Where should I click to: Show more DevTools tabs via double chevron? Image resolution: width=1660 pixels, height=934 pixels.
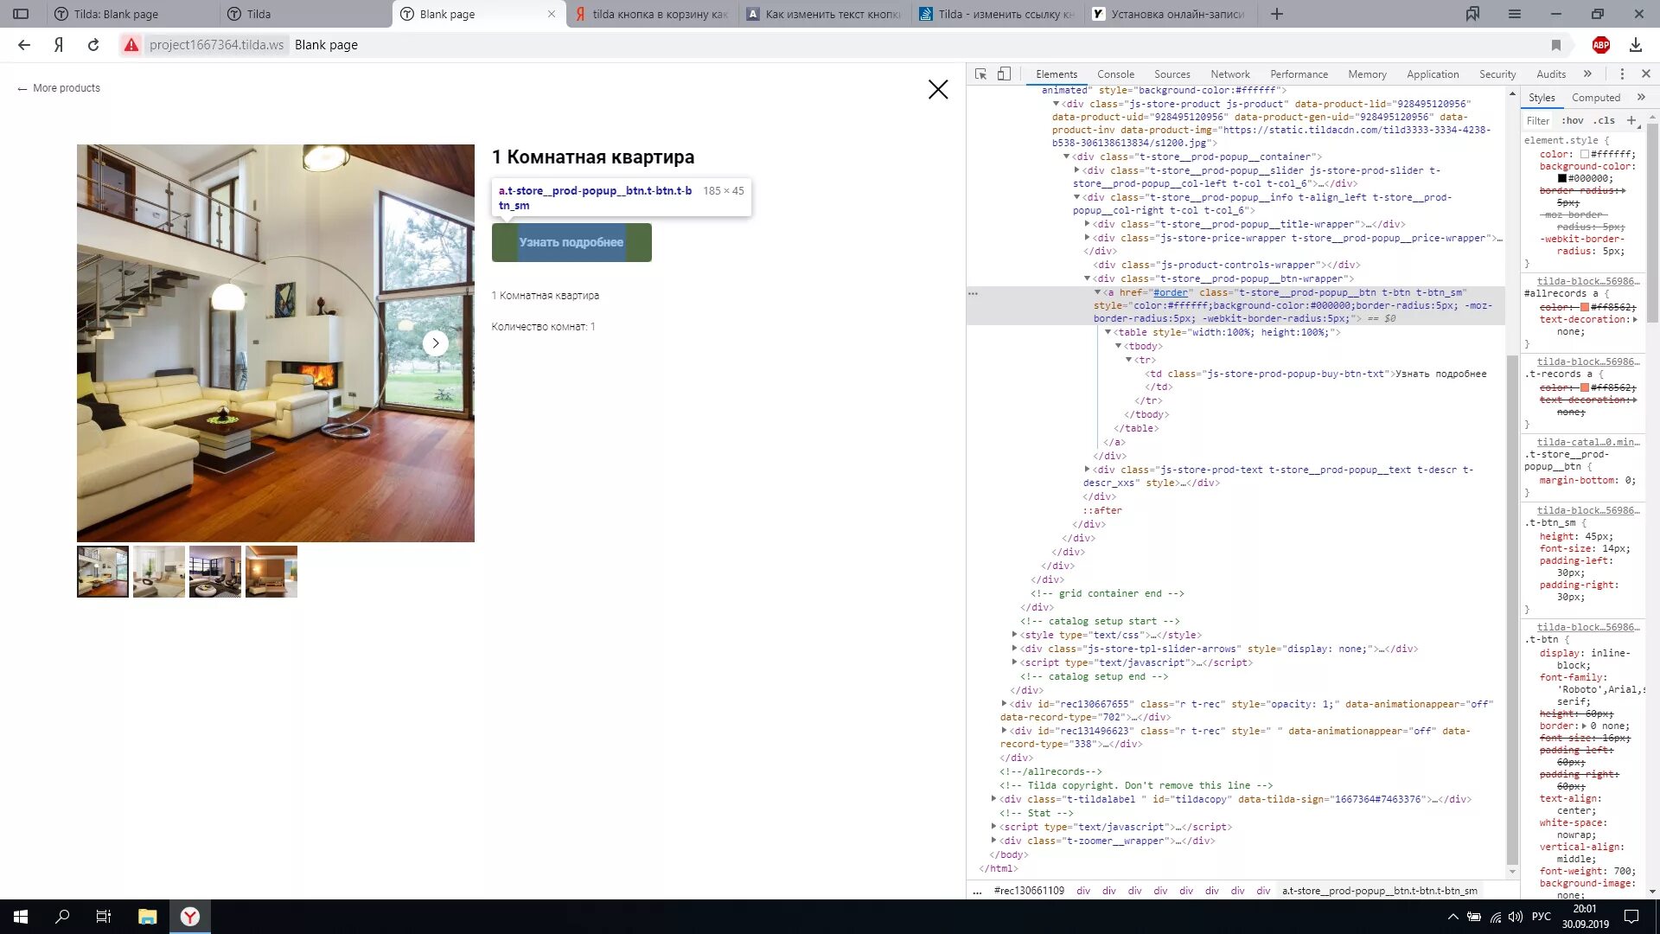pyautogui.click(x=1587, y=74)
